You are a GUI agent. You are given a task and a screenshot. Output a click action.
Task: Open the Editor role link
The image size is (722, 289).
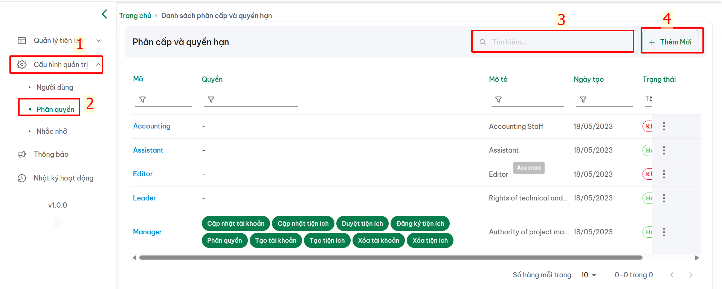143,174
